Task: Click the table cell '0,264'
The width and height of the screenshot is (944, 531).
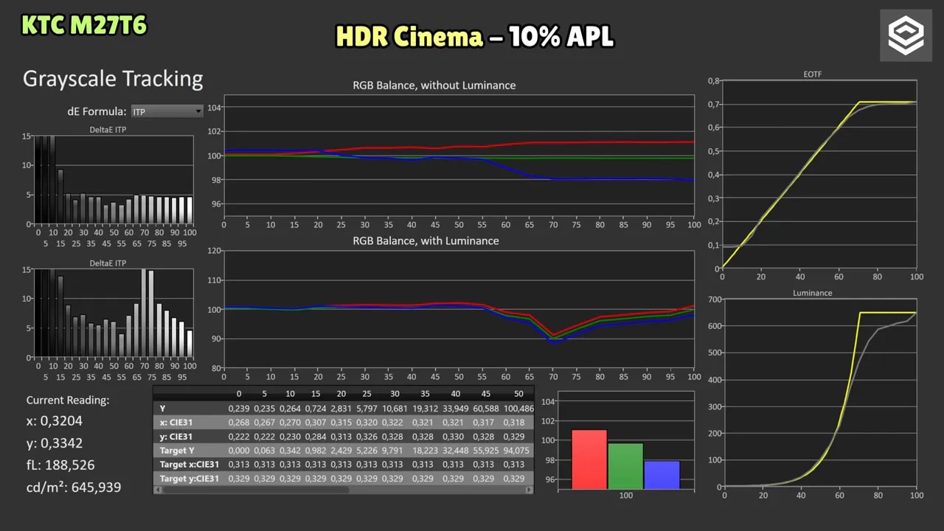Action: pyautogui.click(x=291, y=409)
